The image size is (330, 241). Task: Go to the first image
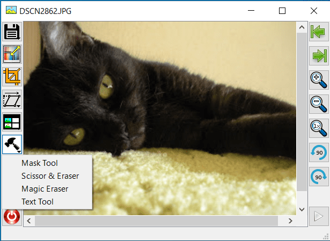tap(319, 32)
